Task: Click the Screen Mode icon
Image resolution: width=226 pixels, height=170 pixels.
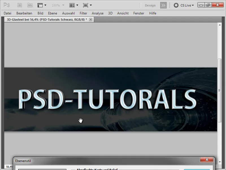Action: [x=86, y=5]
